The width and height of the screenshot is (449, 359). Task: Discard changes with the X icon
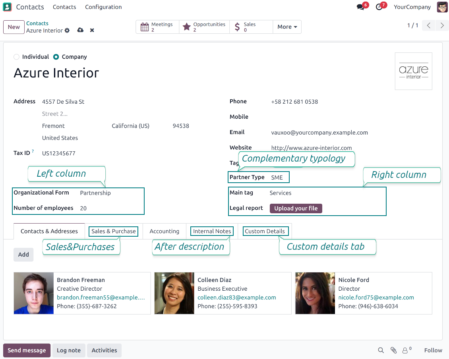[92, 30]
